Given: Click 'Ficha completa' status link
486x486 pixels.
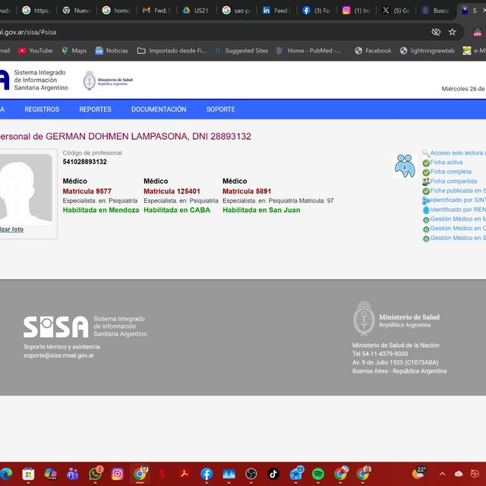Looking at the screenshot, I should (x=450, y=172).
